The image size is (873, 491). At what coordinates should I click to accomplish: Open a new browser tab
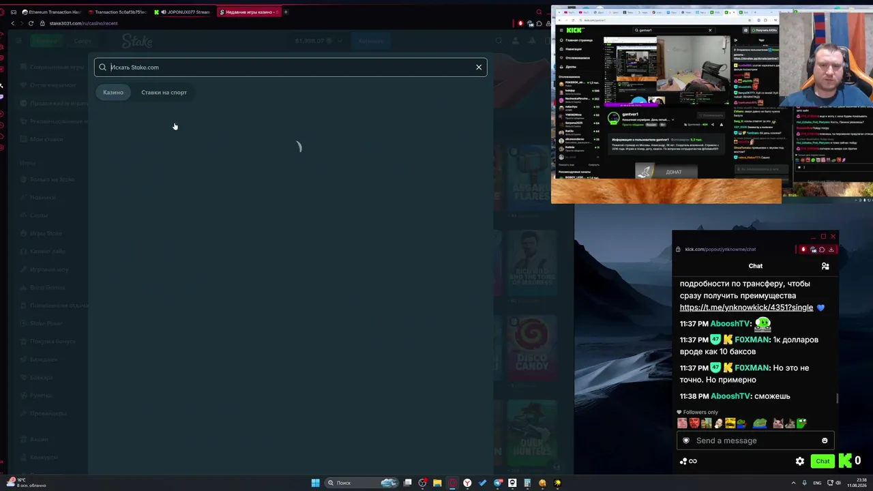pos(286,12)
